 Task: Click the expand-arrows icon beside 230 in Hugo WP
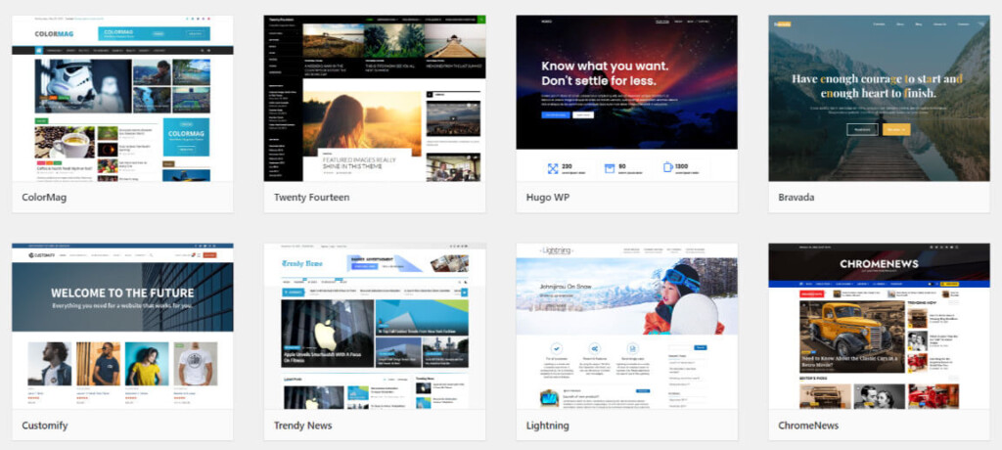click(553, 168)
